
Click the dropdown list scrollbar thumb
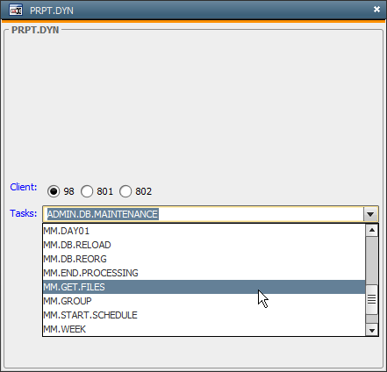[x=372, y=299]
